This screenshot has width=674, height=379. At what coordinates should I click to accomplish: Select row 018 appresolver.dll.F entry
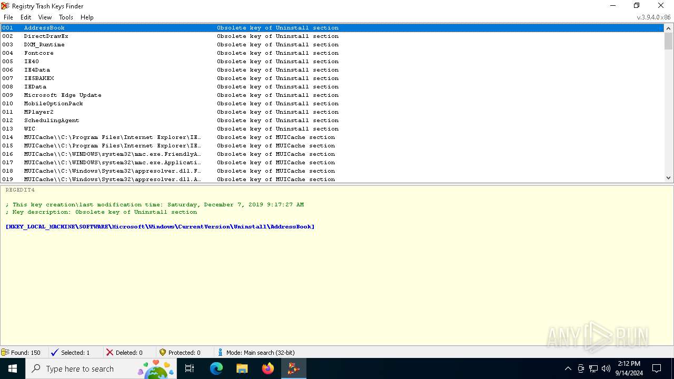pos(332,171)
